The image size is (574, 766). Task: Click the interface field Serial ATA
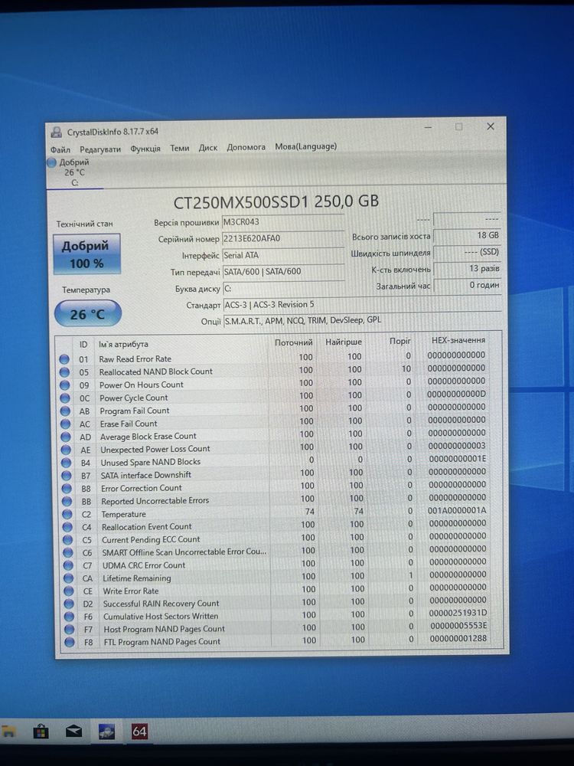coord(283,255)
